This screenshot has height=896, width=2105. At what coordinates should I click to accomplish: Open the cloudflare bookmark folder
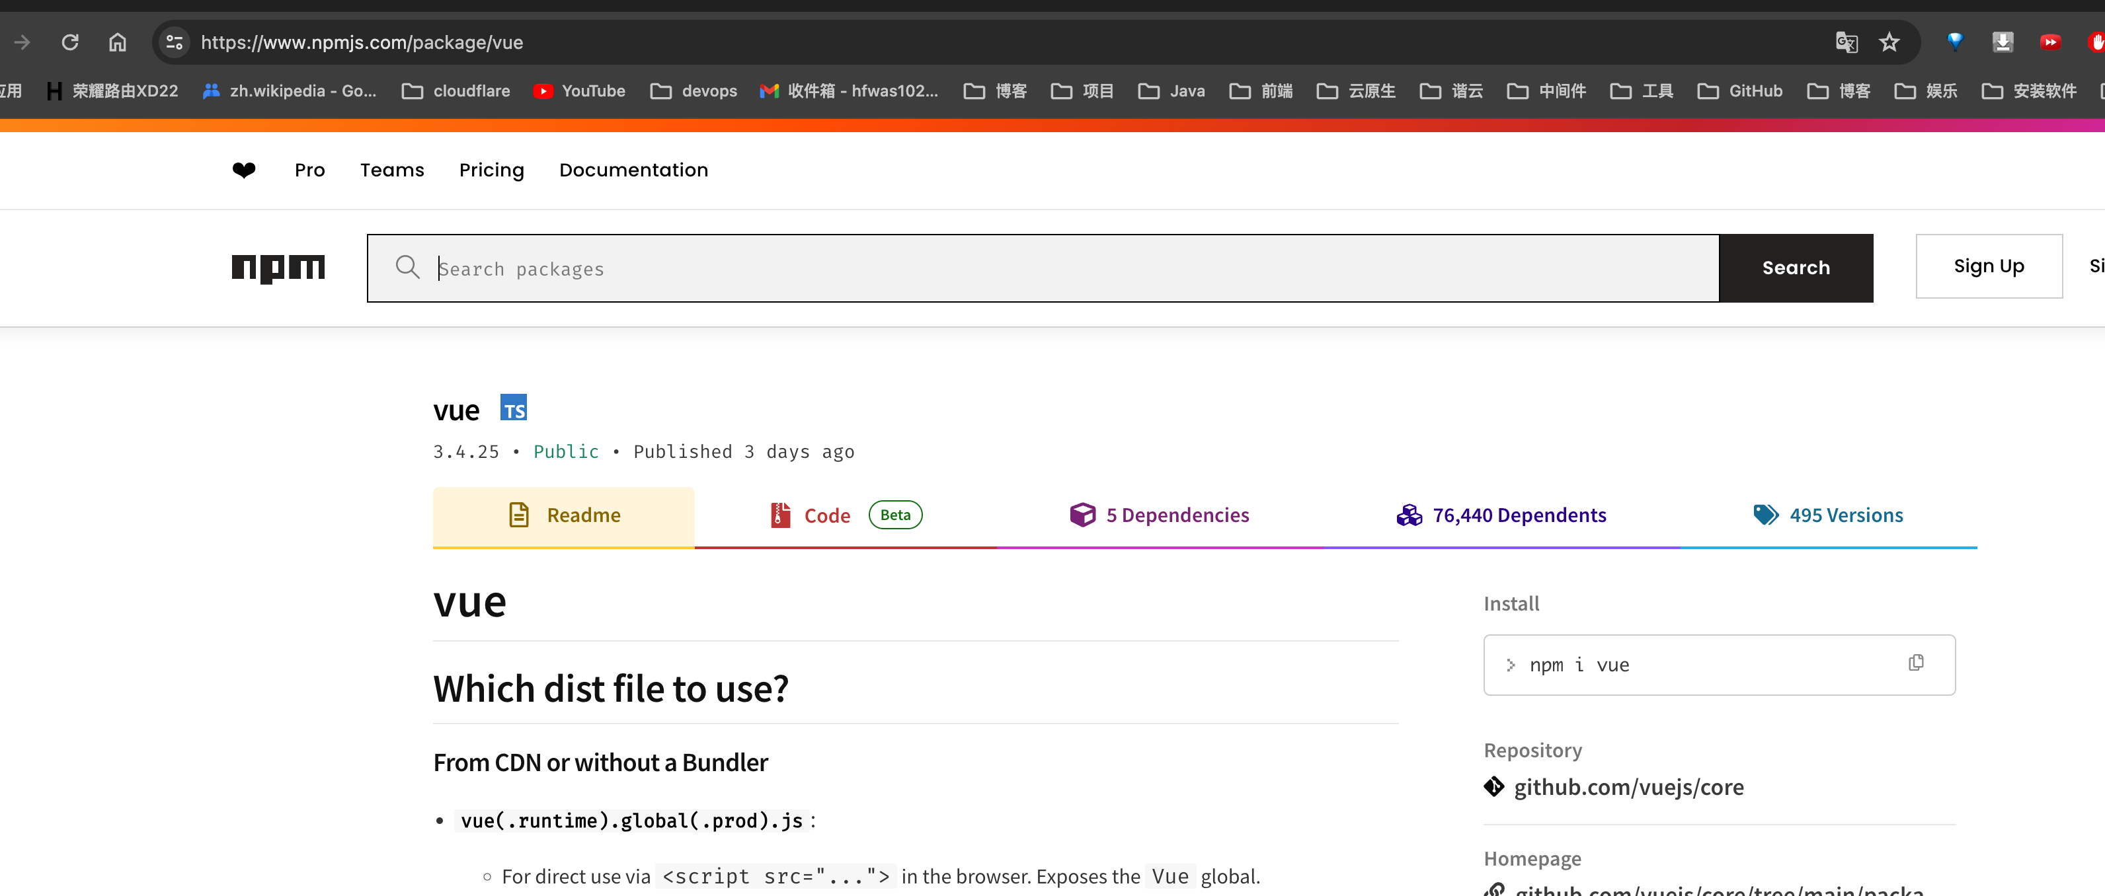pyautogui.click(x=456, y=91)
